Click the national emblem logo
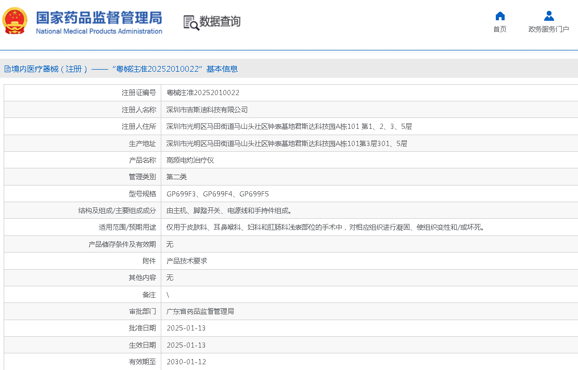Viewport: 578px width, 370px height. pos(16,21)
